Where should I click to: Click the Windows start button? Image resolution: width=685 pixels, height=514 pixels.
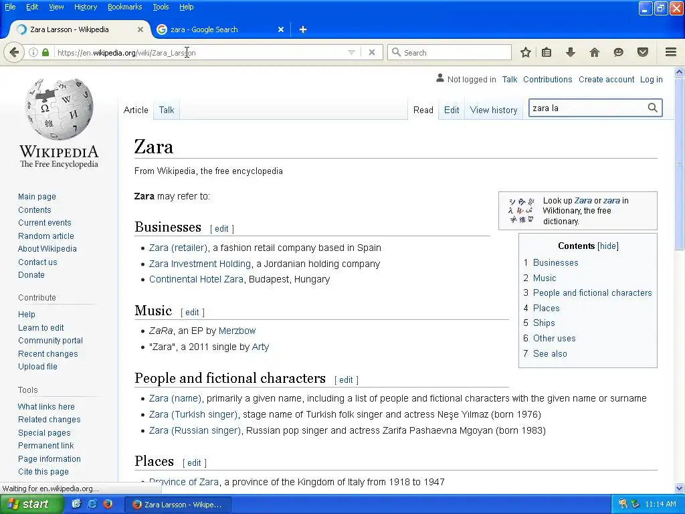click(x=31, y=505)
